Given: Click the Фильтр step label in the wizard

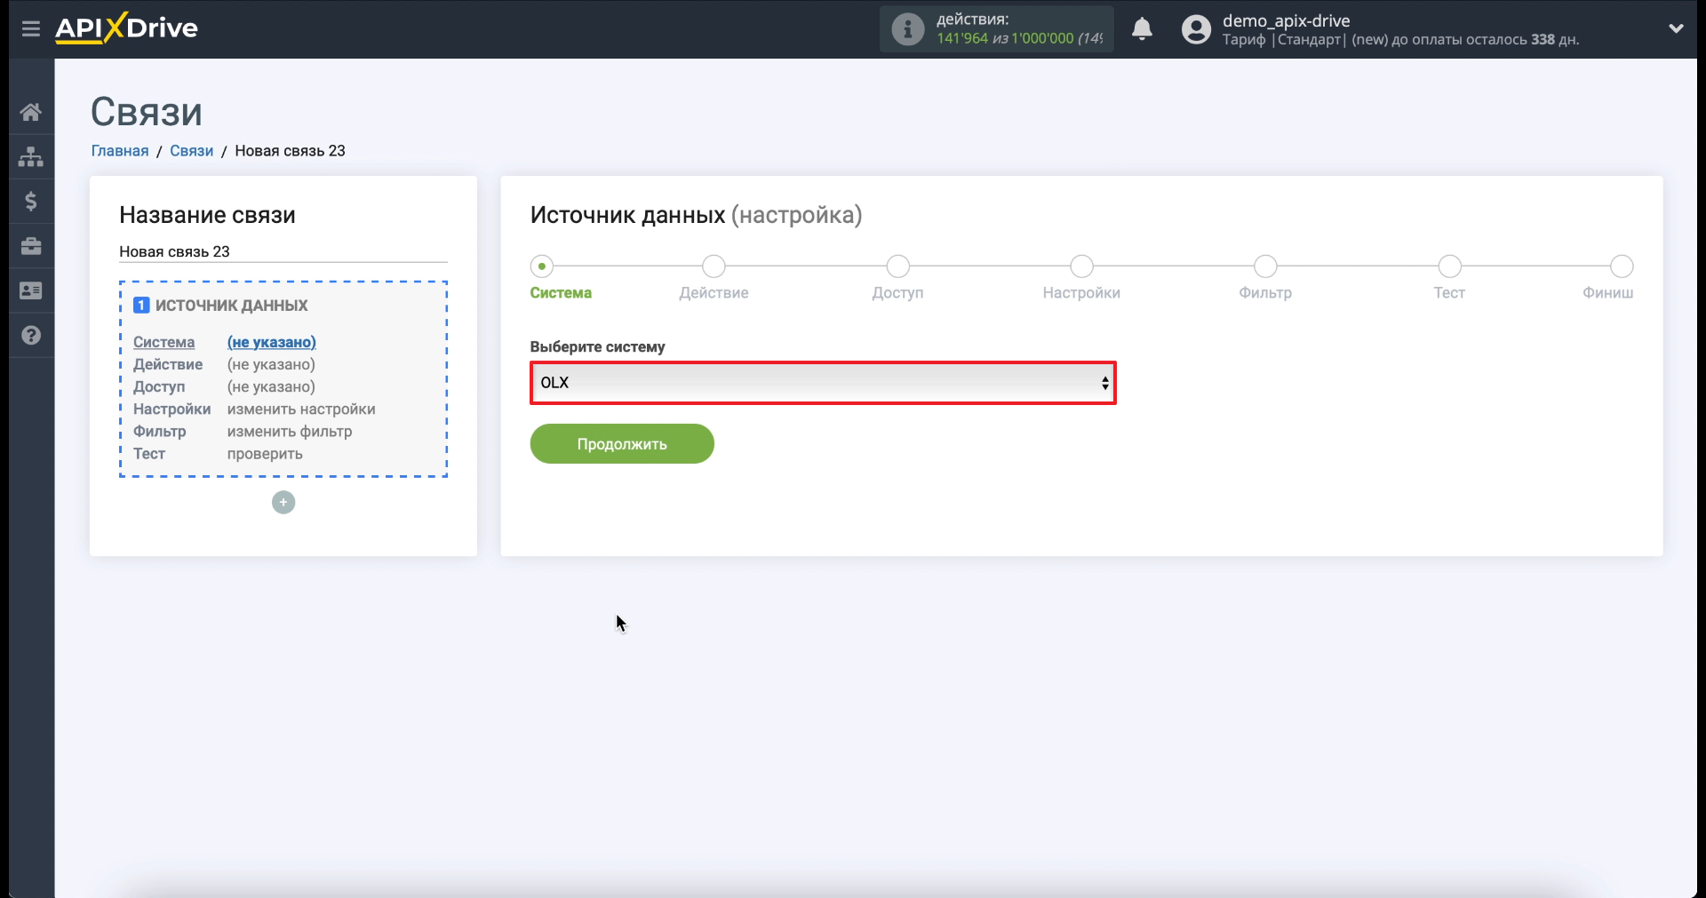Looking at the screenshot, I should point(1265,293).
